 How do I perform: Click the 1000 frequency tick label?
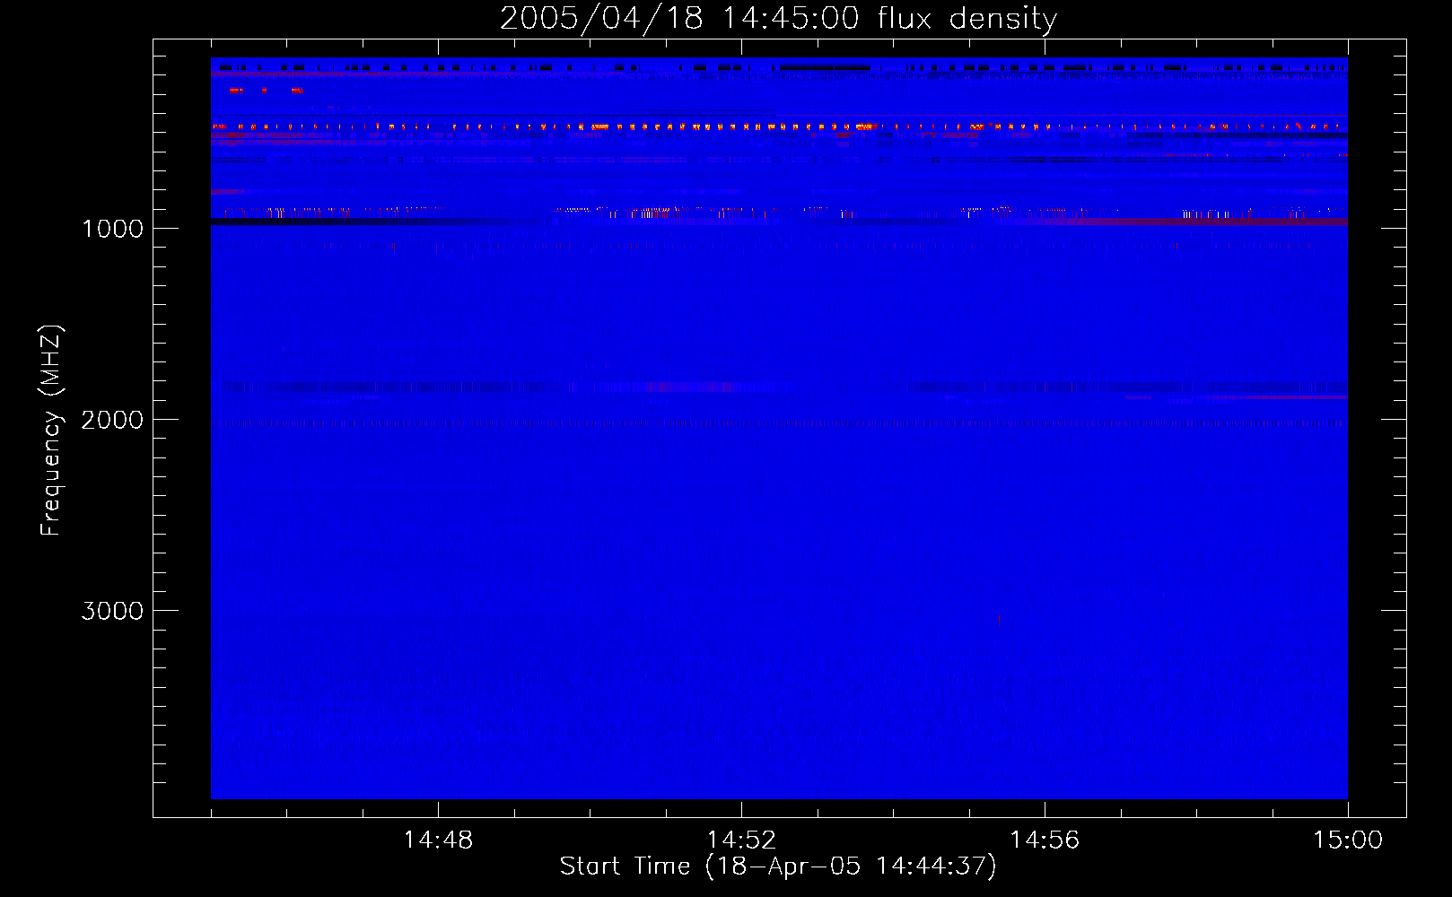click(112, 229)
